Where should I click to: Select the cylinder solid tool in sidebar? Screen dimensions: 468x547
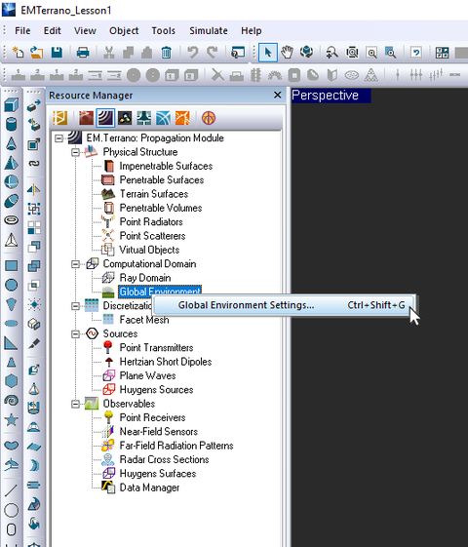click(x=11, y=124)
